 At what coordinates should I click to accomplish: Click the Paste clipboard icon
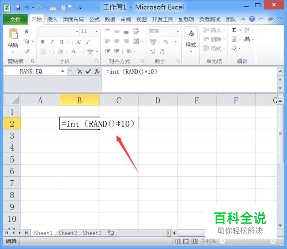tap(13, 34)
